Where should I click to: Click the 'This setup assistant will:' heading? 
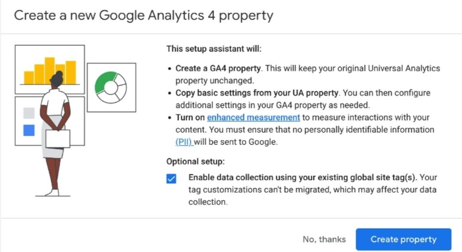(214, 49)
